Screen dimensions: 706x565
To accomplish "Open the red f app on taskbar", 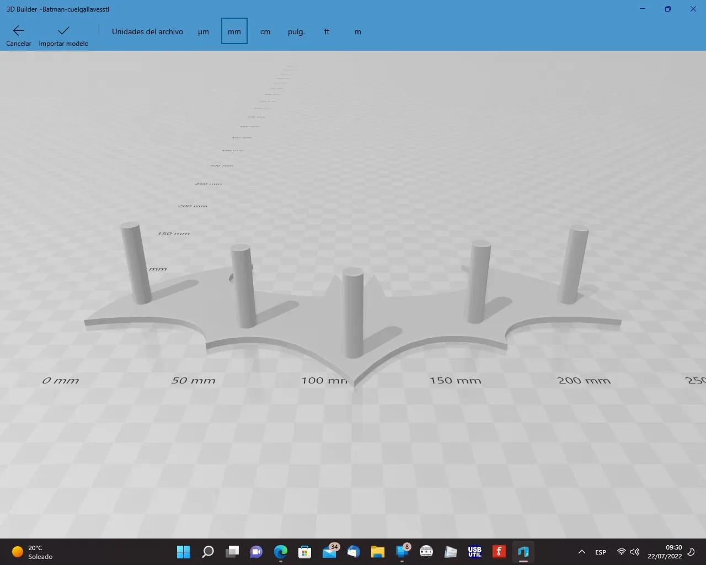I will [x=499, y=552].
